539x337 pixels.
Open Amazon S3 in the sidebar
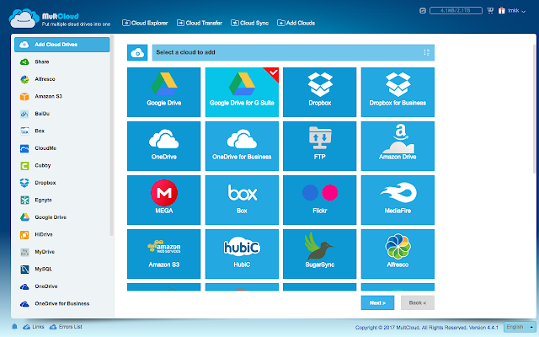tap(61, 96)
